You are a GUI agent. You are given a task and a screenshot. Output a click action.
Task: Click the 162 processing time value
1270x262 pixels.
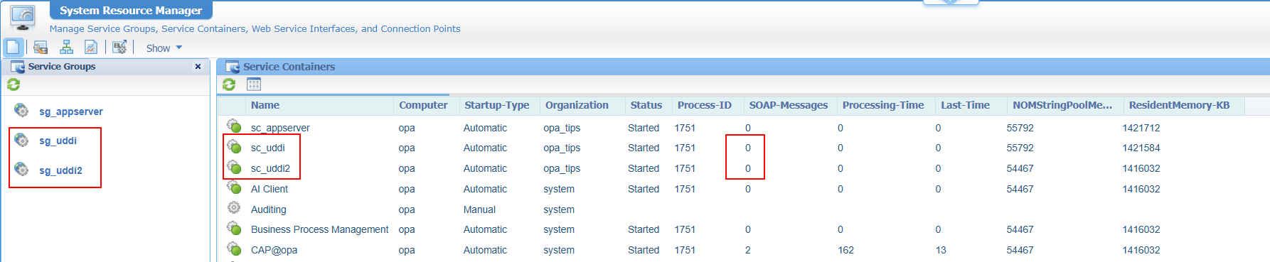click(x=845, y=250)
